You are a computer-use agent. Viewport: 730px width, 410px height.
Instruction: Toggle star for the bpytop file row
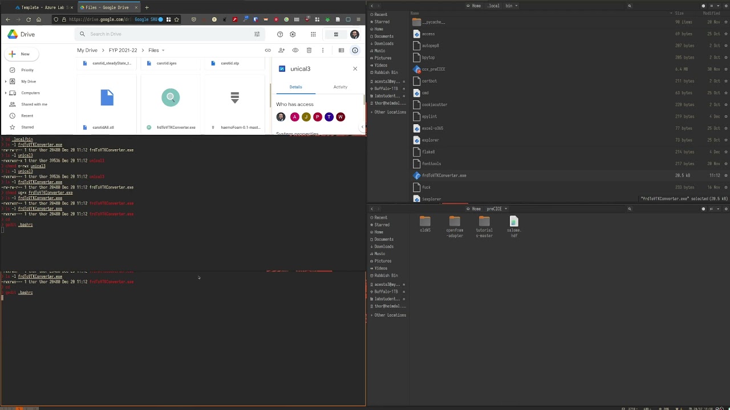click(x=726, y=58)
